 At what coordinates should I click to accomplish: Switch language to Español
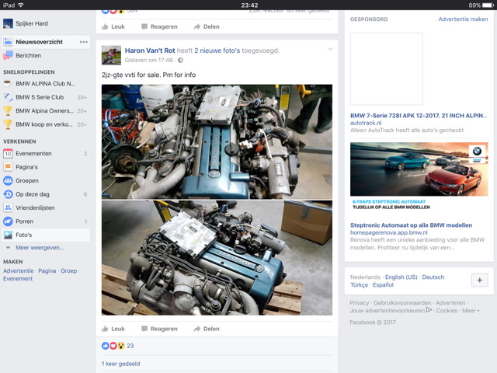pyautogui.click(x=383, y=285)
